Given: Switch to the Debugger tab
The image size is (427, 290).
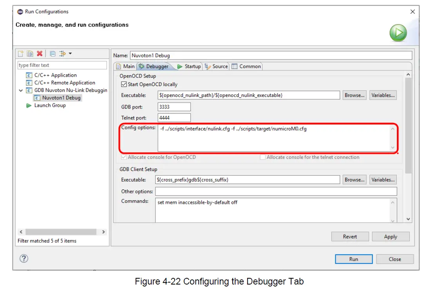Looking at the screenshot, I should [x=154, y=67].
